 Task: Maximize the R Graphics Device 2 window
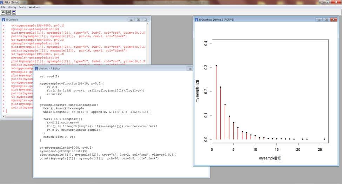click(326, 20)
